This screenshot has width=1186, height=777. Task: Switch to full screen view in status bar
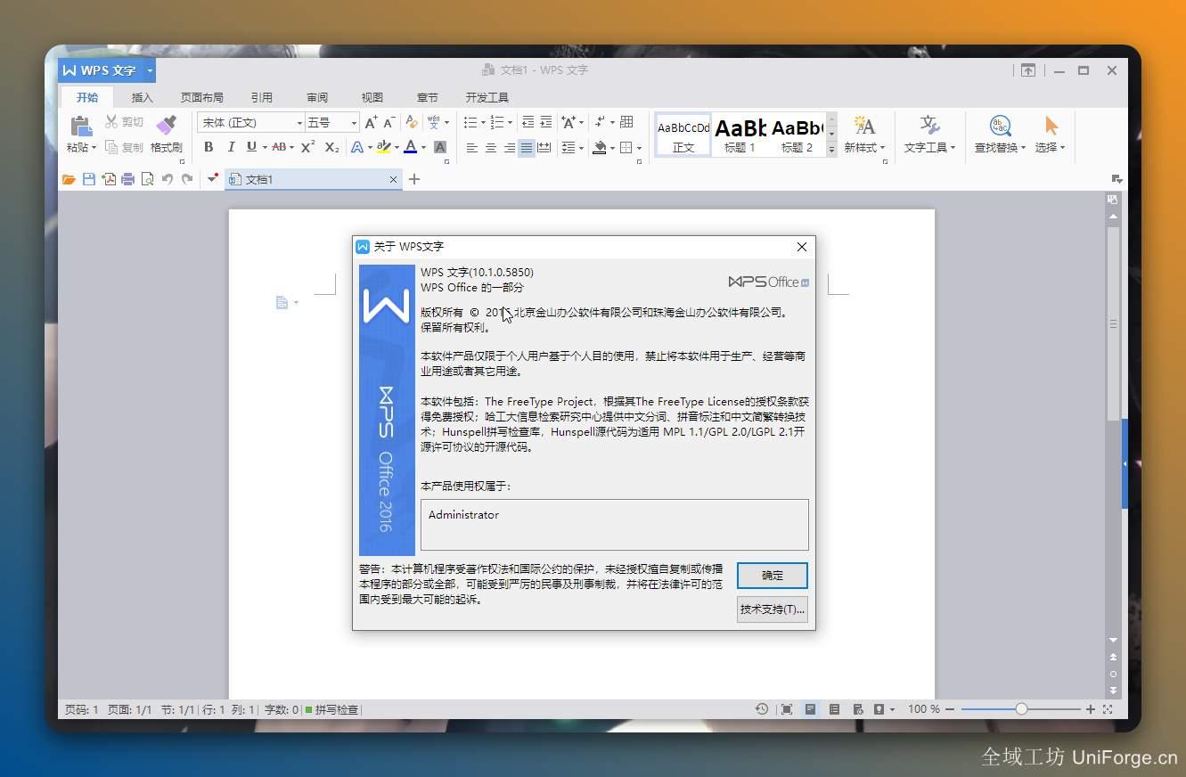786,709
